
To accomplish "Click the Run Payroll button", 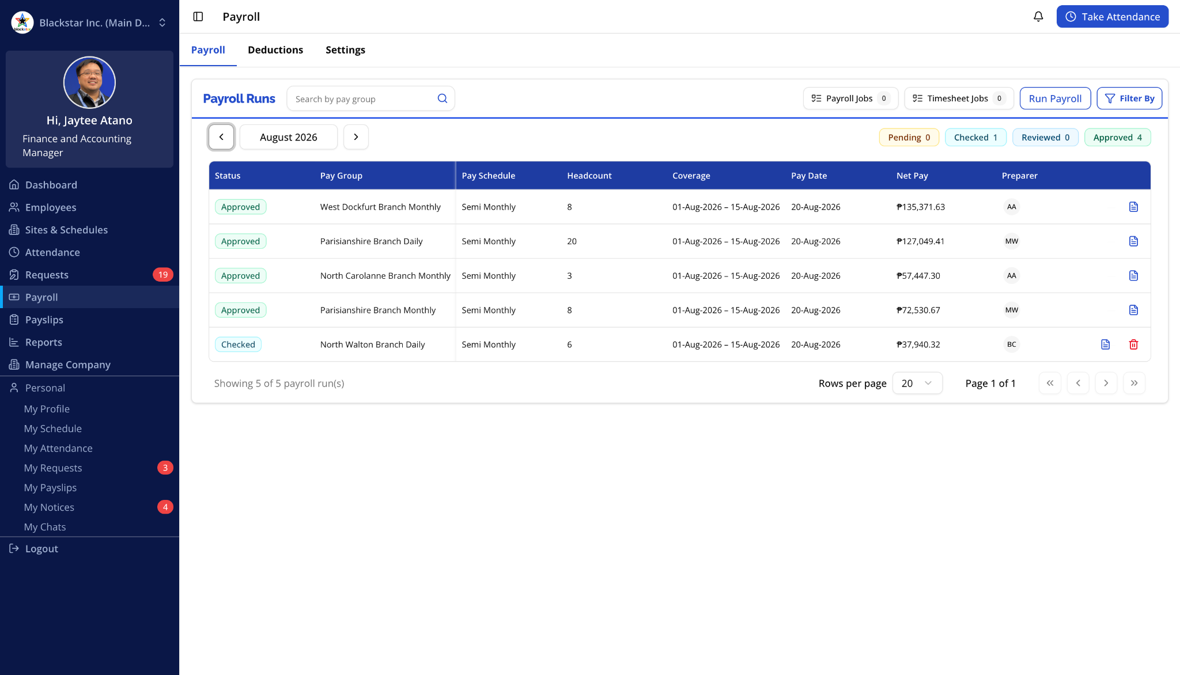I will (1055, 98).
